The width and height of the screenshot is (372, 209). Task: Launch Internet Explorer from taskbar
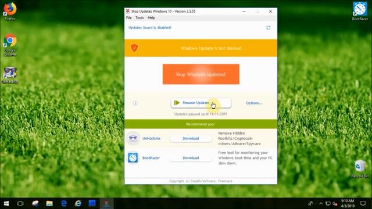[x=78, y=203]
